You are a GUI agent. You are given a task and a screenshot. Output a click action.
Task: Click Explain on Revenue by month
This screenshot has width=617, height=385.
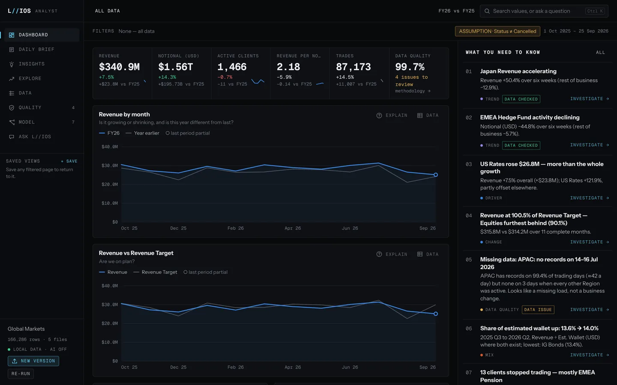pyautogui.click(x=392, y=115)
